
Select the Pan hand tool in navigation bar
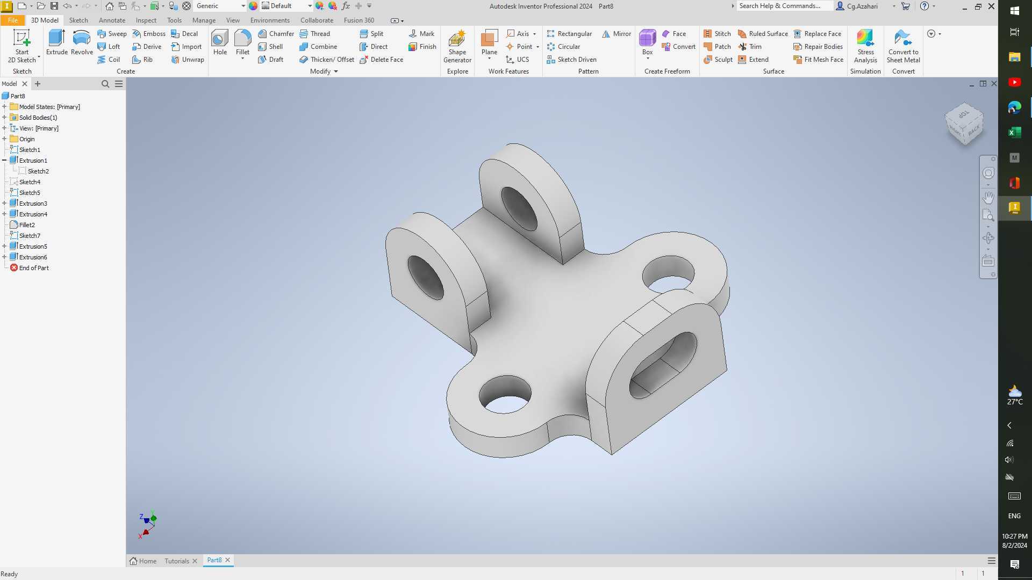tap(988, 198)
